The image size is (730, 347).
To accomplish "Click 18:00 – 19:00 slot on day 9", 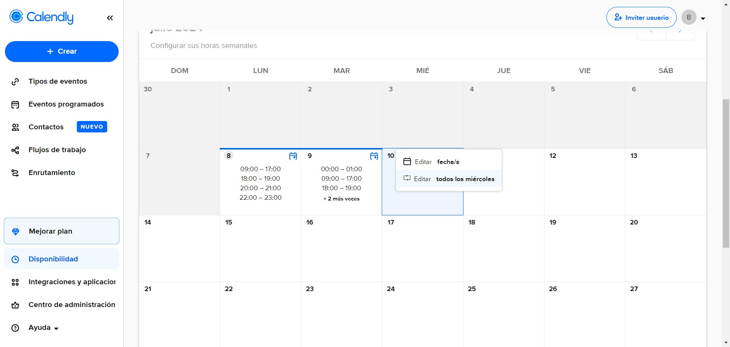I will tap(341, 188).
